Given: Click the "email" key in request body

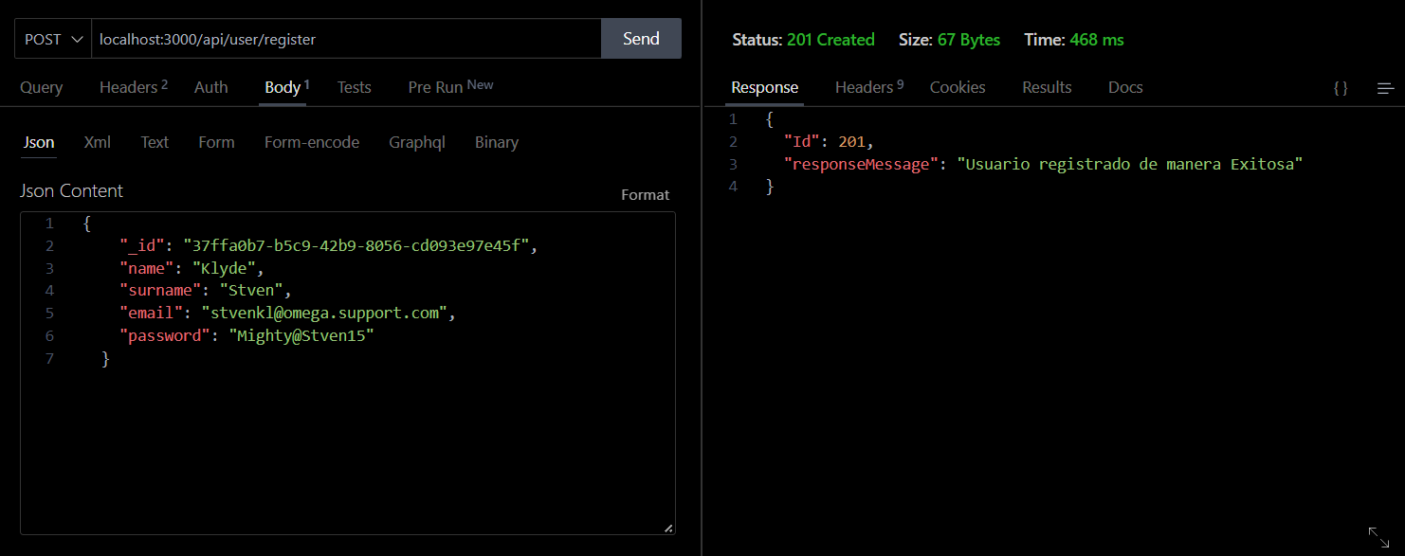Looking at the screenshot, I should point(152,314).
